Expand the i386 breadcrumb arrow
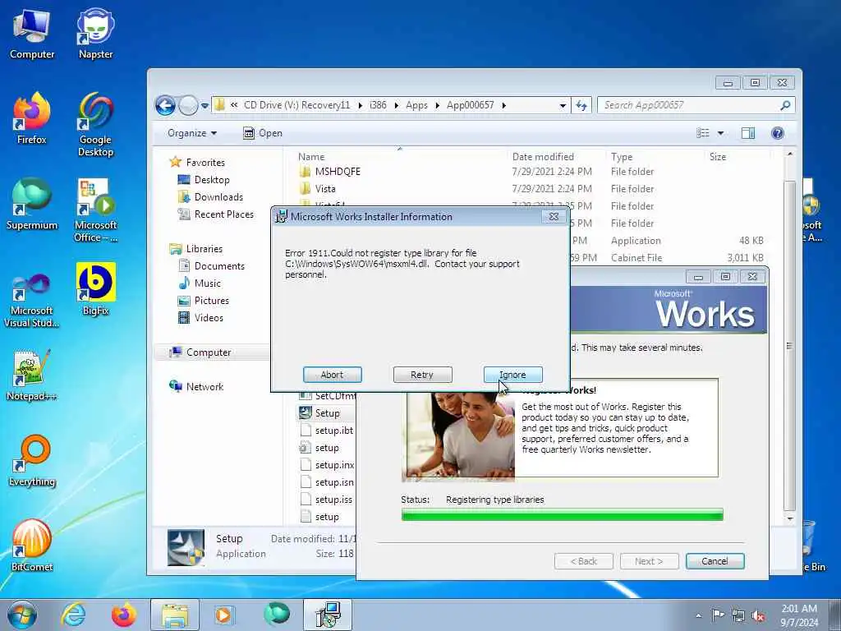This screenshot has height=631, width=841. [397, 105]
